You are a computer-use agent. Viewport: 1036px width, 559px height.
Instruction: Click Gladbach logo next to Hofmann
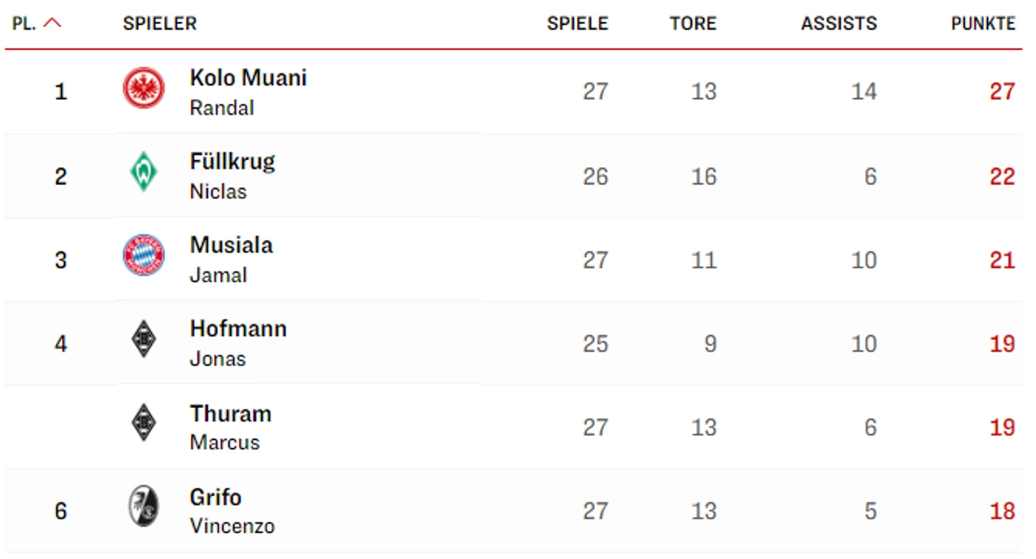click(x=143, y=339)
